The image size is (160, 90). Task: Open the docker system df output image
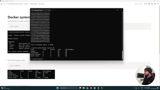[x=31, y=74]
